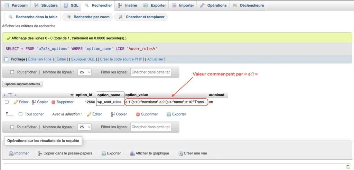Click the Supprimer icon after Avec la sélection

(138, 114)
